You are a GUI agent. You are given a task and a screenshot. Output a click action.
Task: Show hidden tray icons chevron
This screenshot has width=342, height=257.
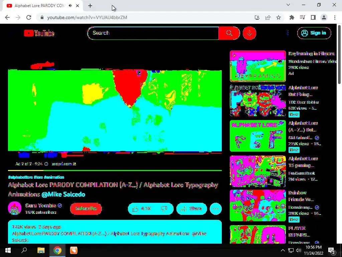pos(283,250)
